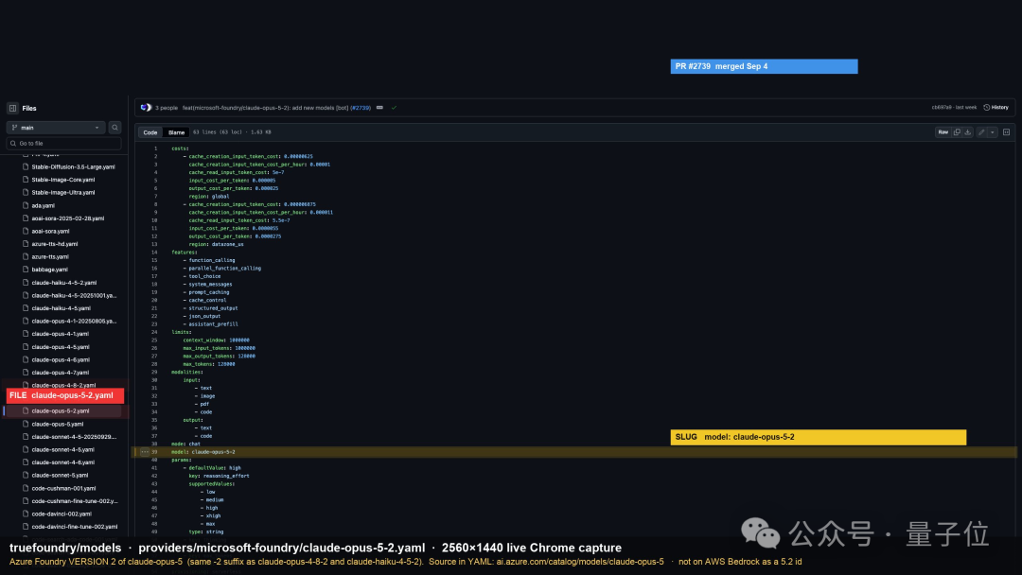Select aoai-sora.yaml file
Screen dimensions: 1022x575
click(50, 231)
